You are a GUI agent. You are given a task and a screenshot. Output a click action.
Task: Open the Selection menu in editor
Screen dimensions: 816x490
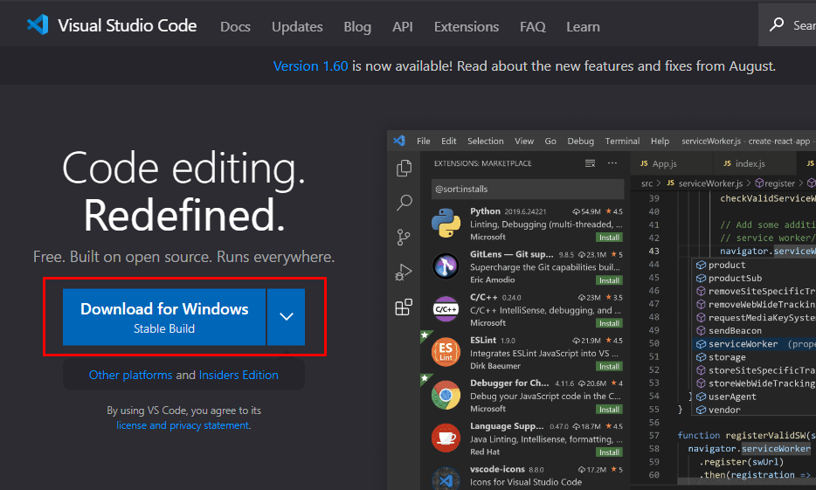[x=485, y=141]
